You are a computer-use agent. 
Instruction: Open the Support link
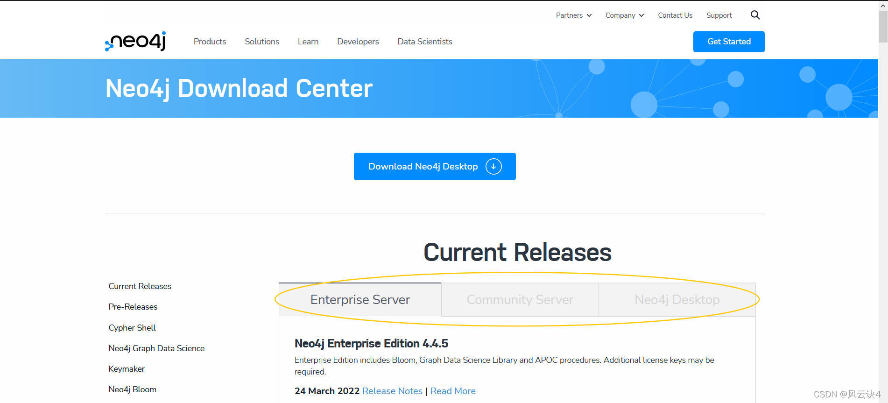[x=719, y=15]
